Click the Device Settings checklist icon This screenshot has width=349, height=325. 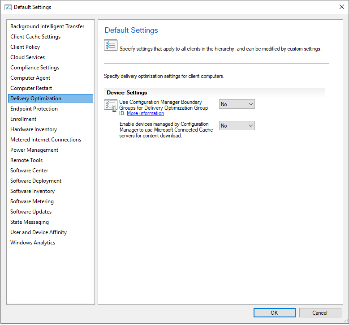pos(110,106)
